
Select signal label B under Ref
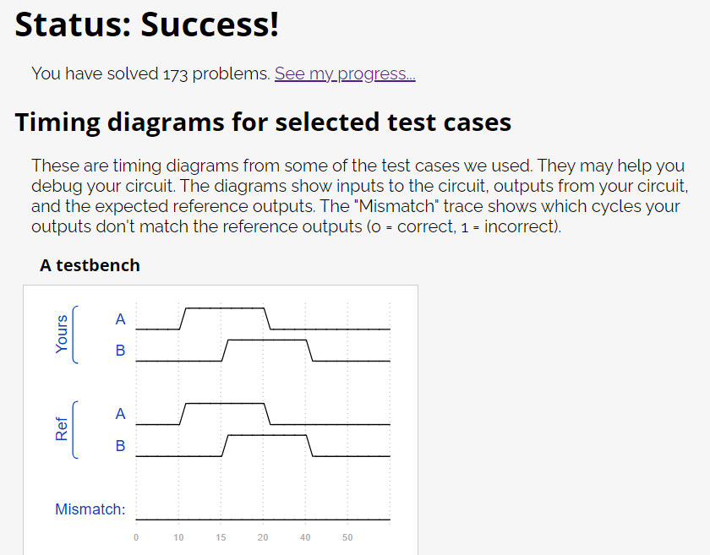click(x=120, y=445)
